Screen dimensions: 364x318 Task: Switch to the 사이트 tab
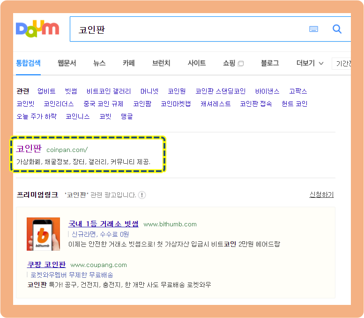[x=197, y=63]
